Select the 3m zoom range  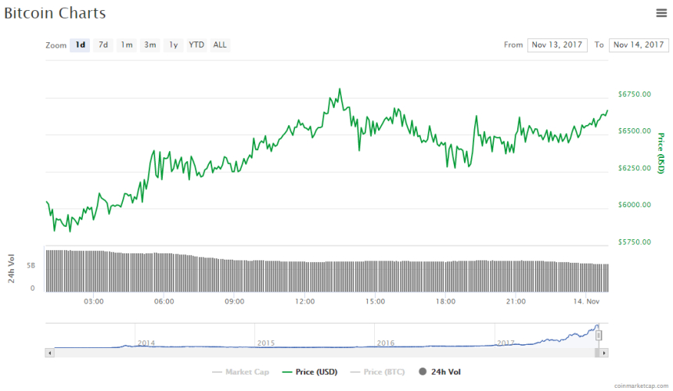149,45
